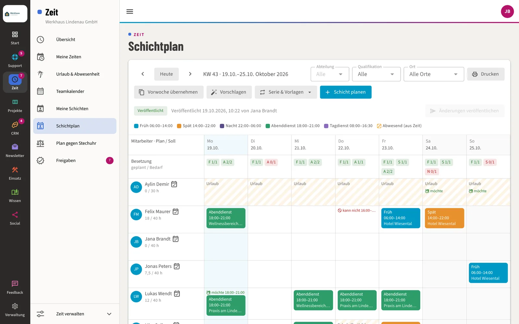Go to previous week arrow
This screenshot has height=324, width=519.
(143, 74)
